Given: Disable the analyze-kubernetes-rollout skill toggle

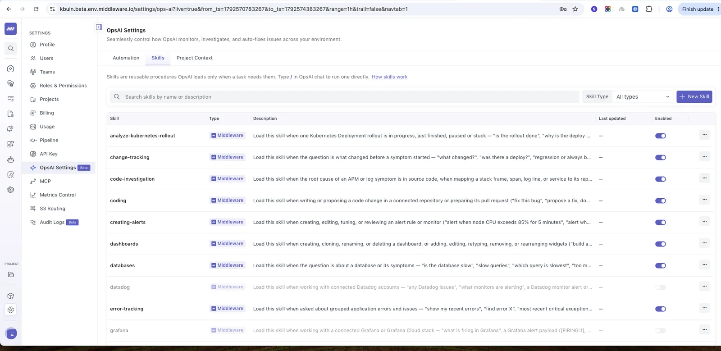Looking at the screenshot, I should click(661, 136).
